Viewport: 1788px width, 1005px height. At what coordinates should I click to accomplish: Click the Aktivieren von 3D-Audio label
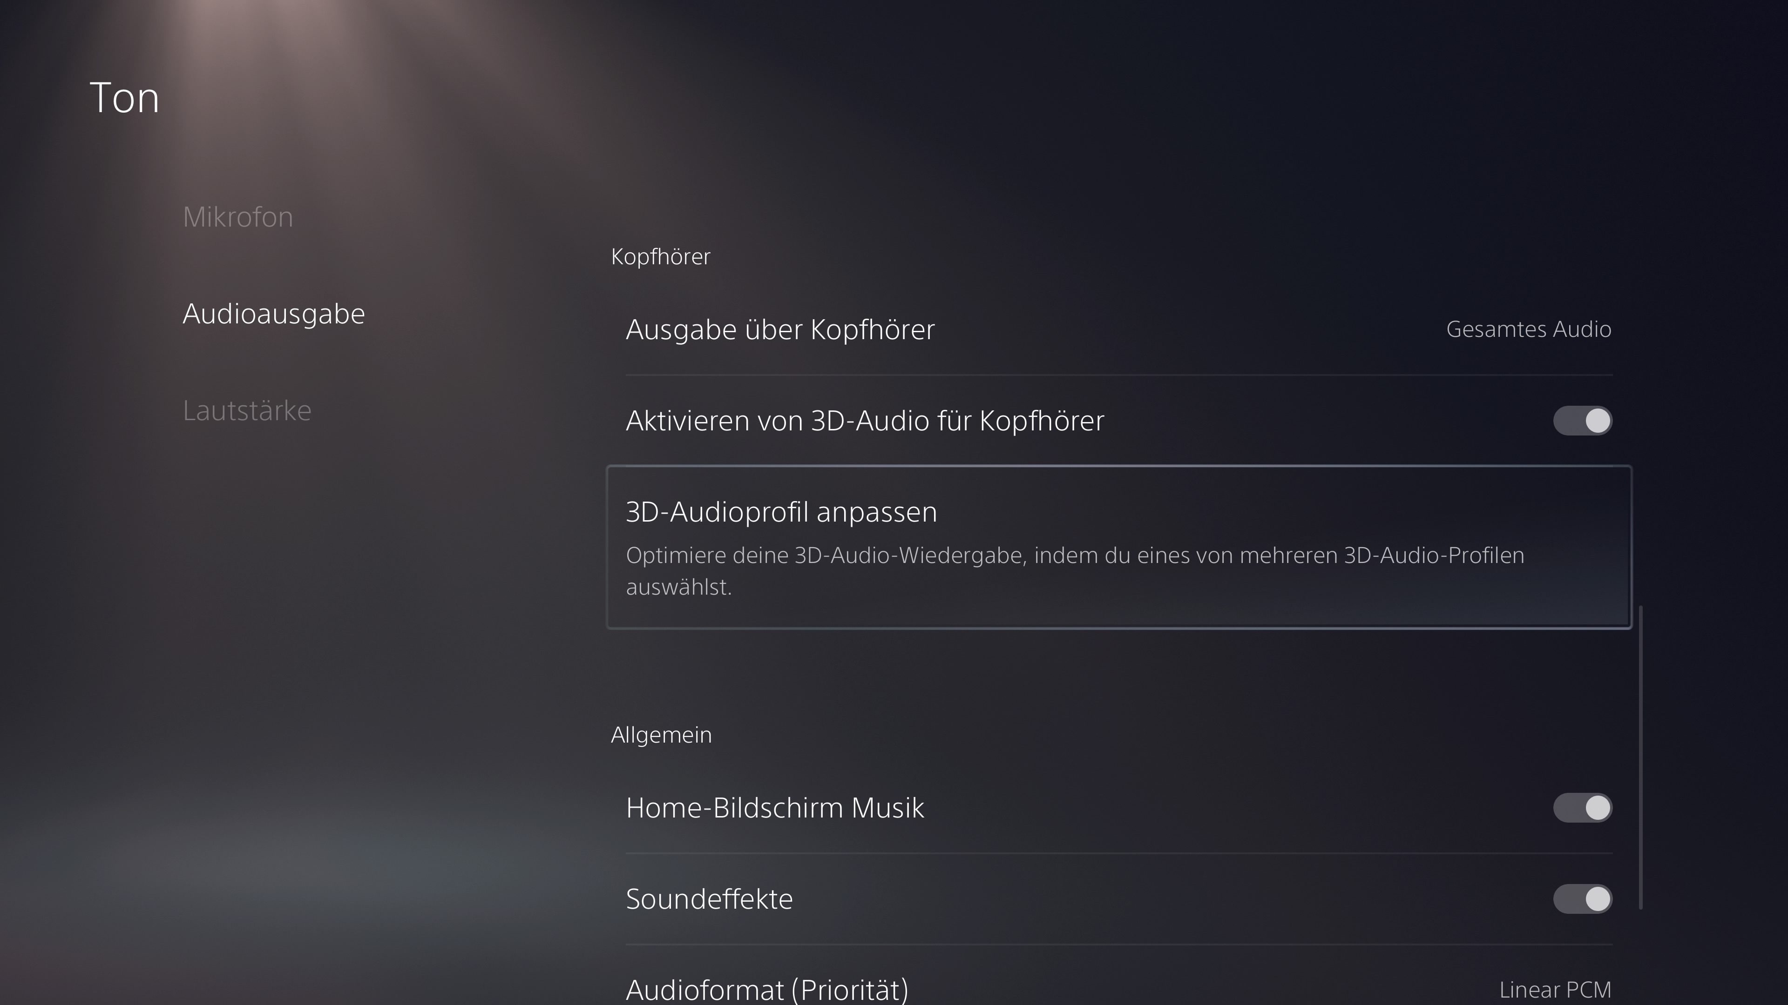(x=864, y=421)
